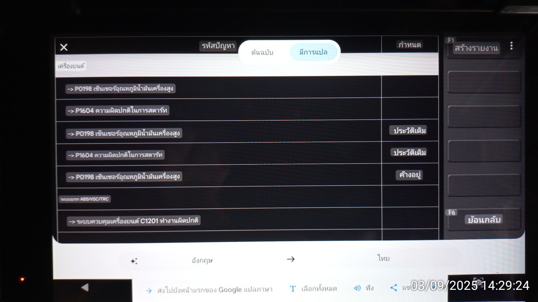This screenshot has height=302, width=538.
Task: Tap ย้อนกลับ back F6 button
Action: click(484, 219)
